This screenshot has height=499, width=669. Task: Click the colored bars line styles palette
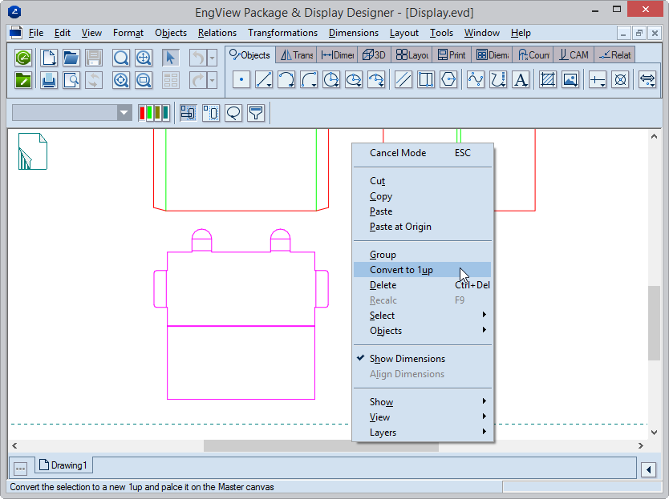click(153, 113)
